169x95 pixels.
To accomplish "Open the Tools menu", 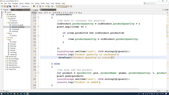I will [x=52, y=3].
